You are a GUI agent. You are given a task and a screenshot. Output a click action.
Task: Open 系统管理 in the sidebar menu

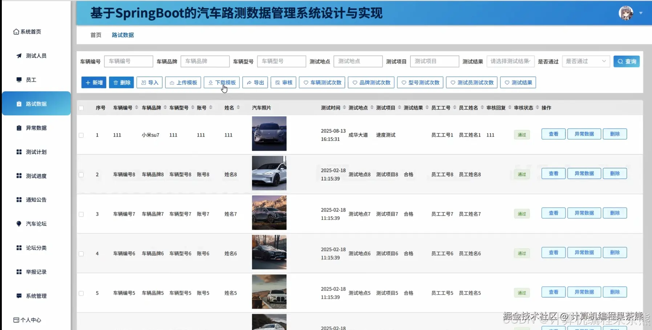(36, 296)
